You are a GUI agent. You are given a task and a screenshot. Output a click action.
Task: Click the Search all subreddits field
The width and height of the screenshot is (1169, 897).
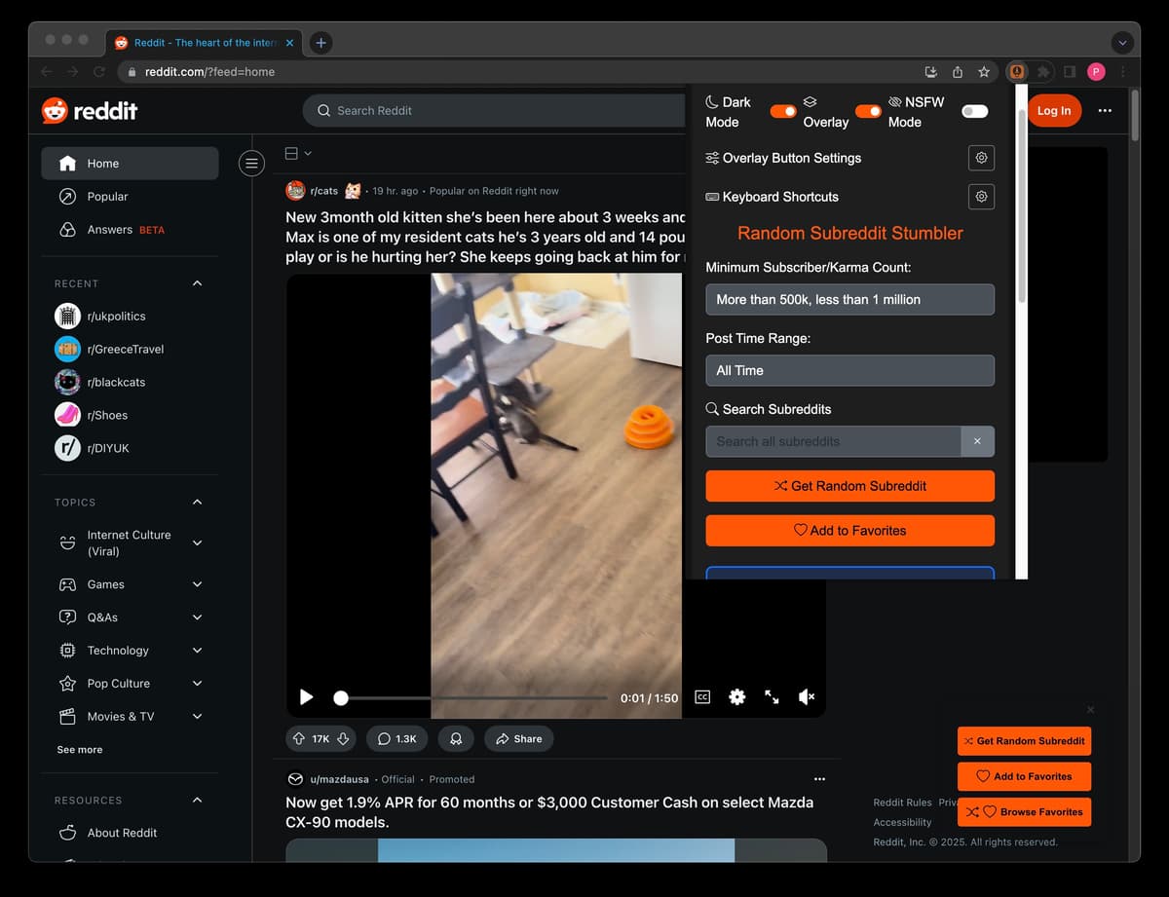pos(833,441)
